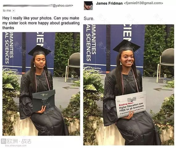Click the blurred sender name bar
This screenshot has width=176, height=148.
27,6
